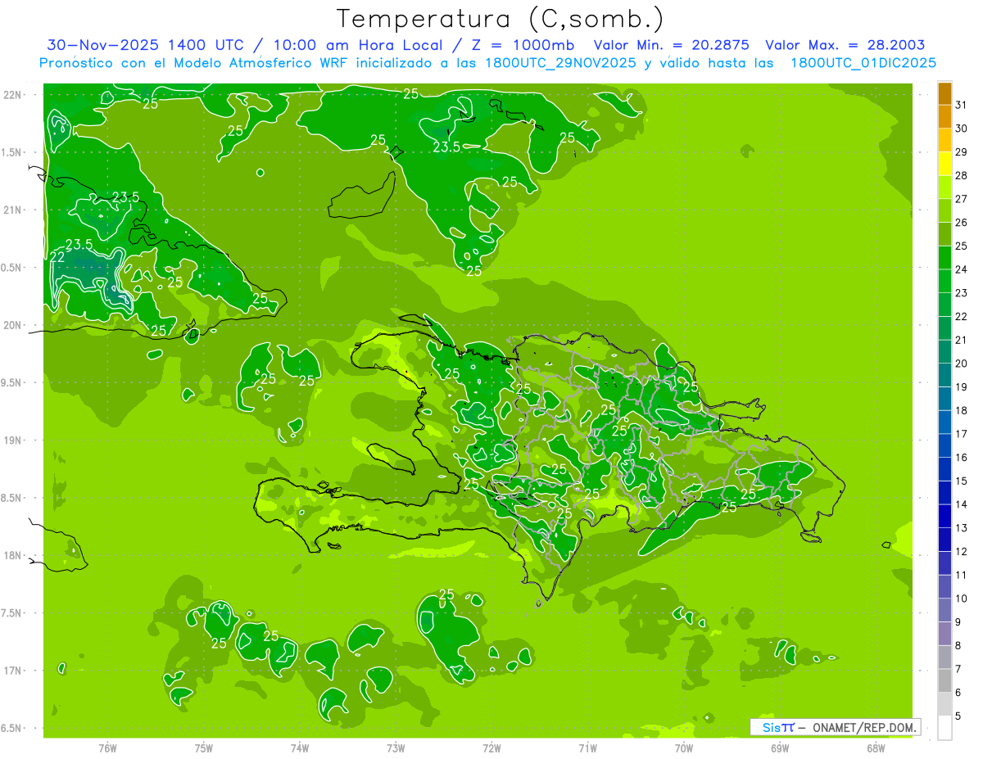Click the "74W" longitude axis label
The width and height of the screenshot is (983, 759).
[x=299, y=748]
